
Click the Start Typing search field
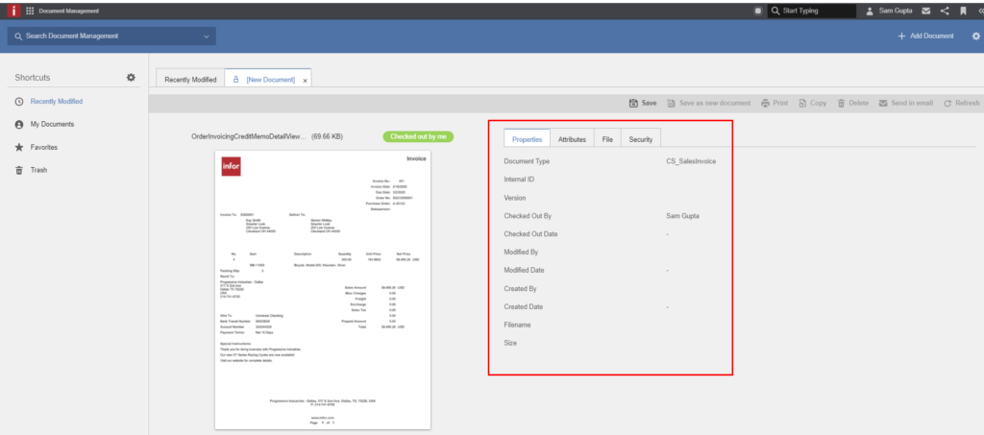(812, 11)
